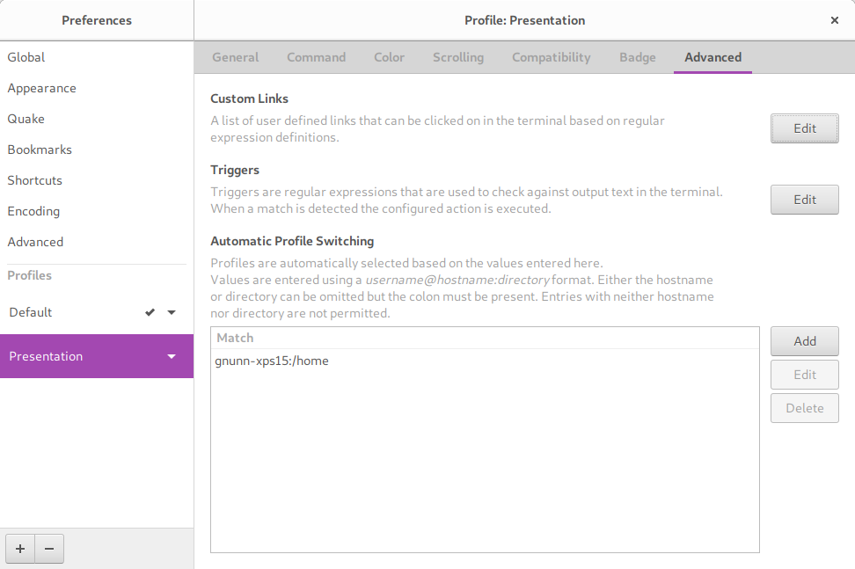Image resolution: width=855 pixels, height=569 pixels.
Task: Click the checkmark next to Default profile
Action: (150, 312)
